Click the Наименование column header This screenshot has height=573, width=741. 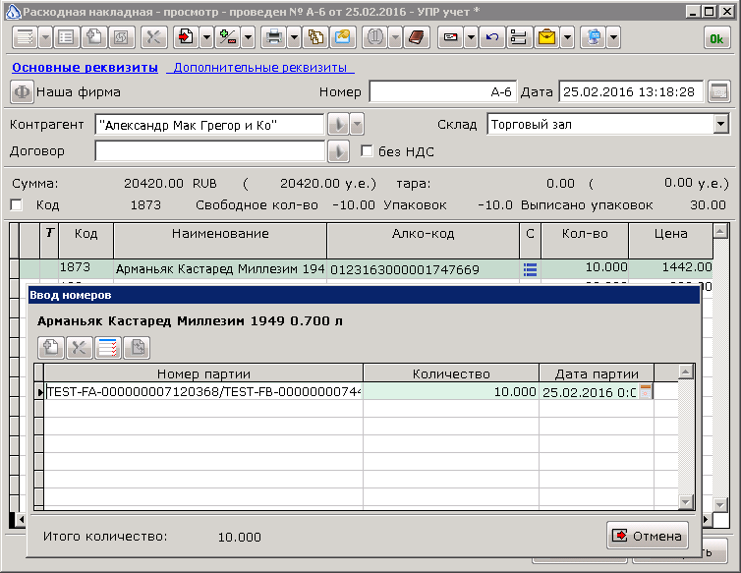click(220, 241)
